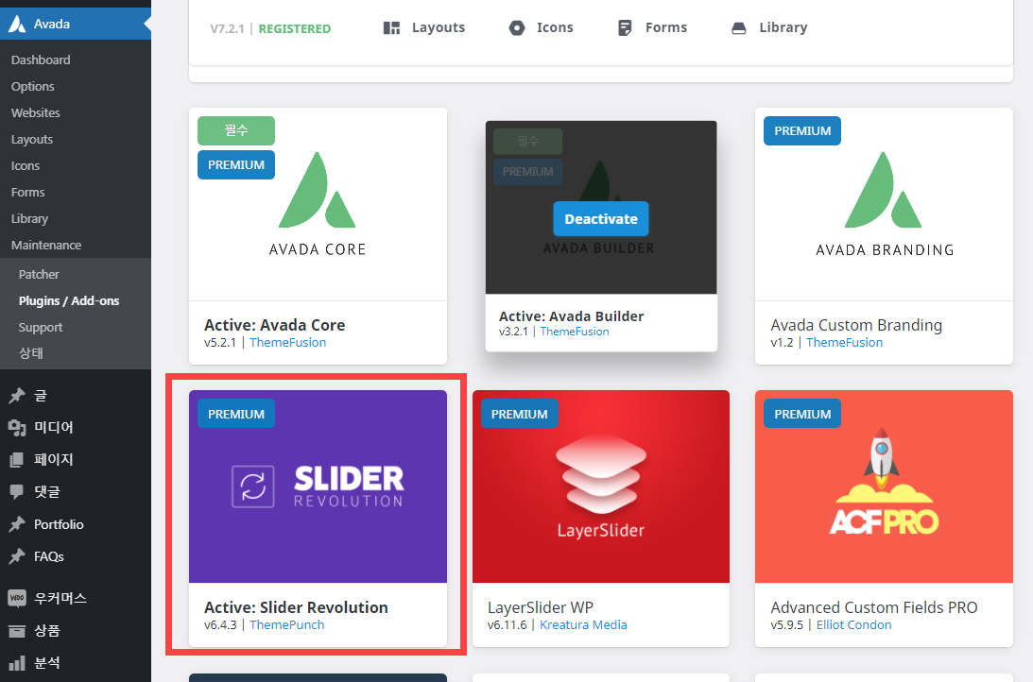The height and width of the screenshot is (682, 1033).
Task: Select 상태 status in sidebar
Action: [x=31, y=353]
